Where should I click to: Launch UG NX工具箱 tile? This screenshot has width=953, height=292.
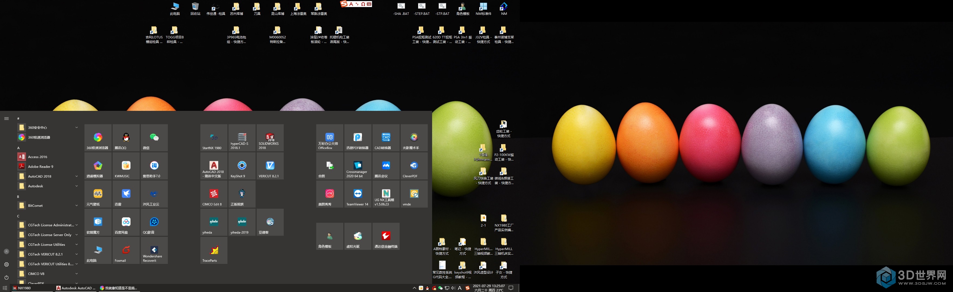tap(386, 194)
